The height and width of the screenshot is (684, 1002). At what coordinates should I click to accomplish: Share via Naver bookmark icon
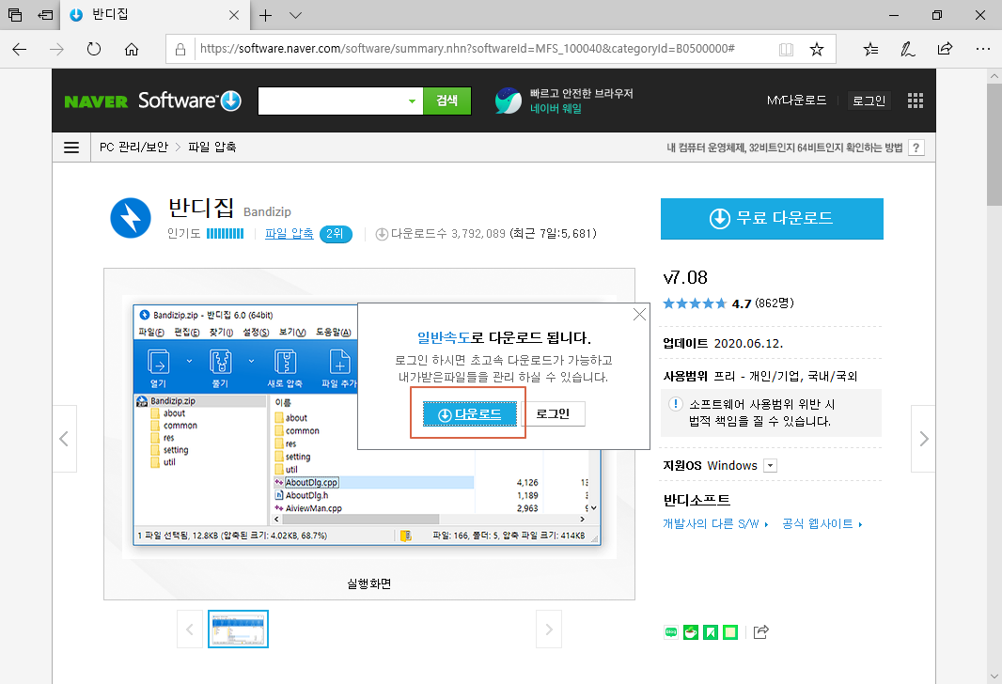[711, 632]
